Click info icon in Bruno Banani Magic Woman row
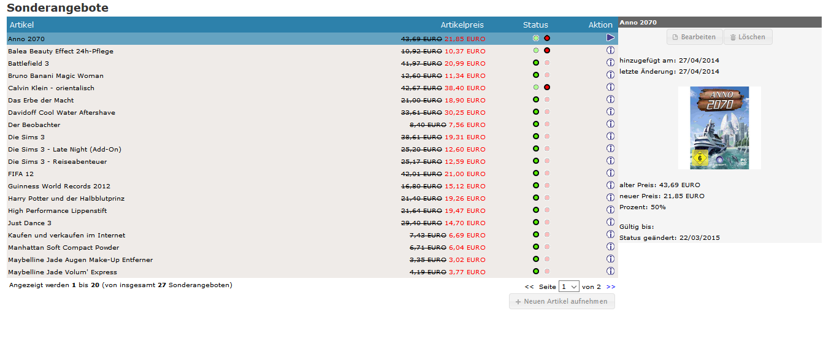This screenshot has height=354, width=834. pos(610,75)
